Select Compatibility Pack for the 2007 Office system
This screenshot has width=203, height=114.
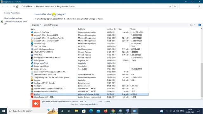pos(89,77)
